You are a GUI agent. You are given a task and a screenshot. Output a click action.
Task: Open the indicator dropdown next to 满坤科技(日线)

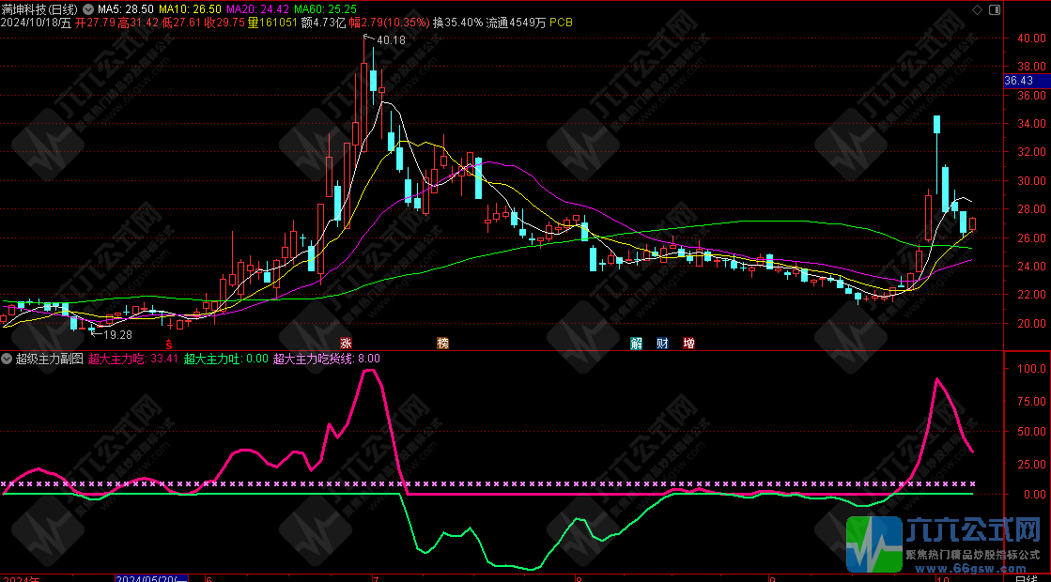coord(87,9)
